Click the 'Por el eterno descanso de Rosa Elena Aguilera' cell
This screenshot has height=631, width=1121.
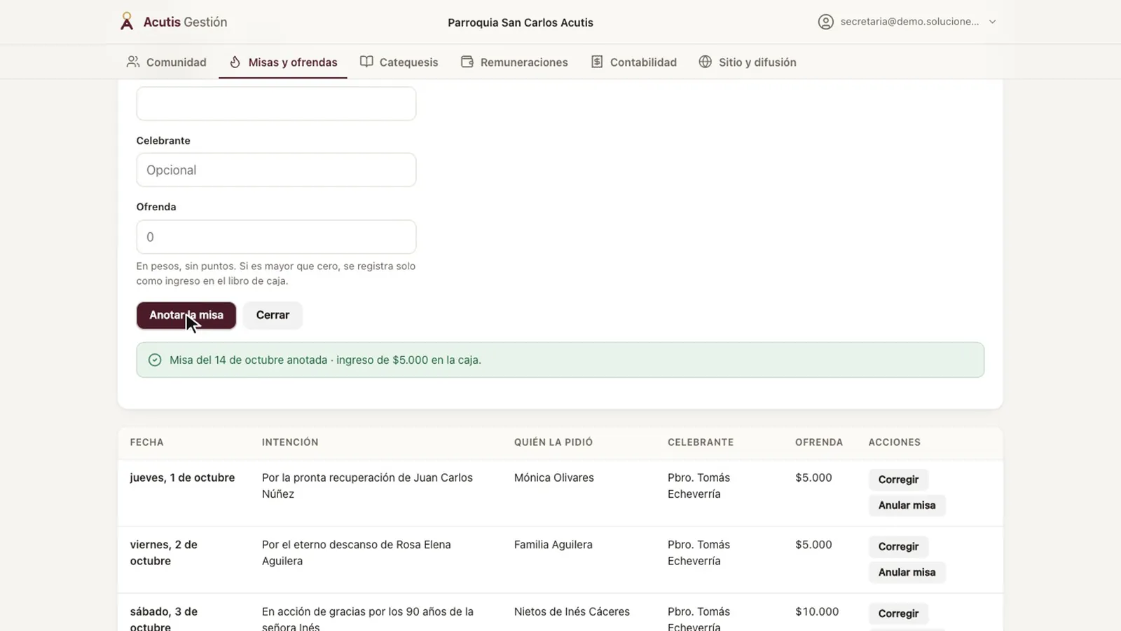[x=357, y=552]
